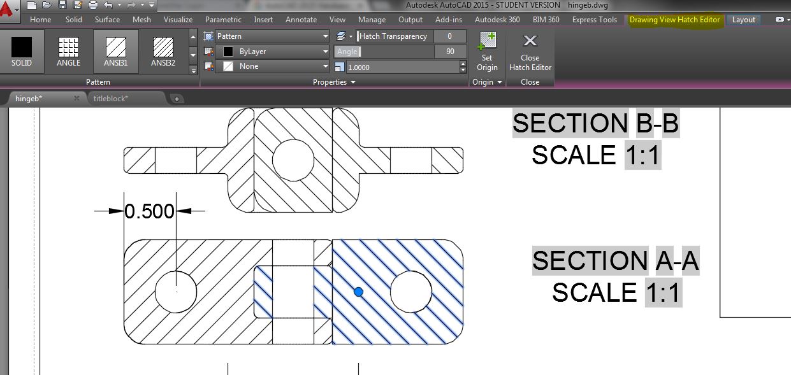Screen dimensions: 791x375
Task: Click the Angle value field showing 90
Action: tap(450, 52)
